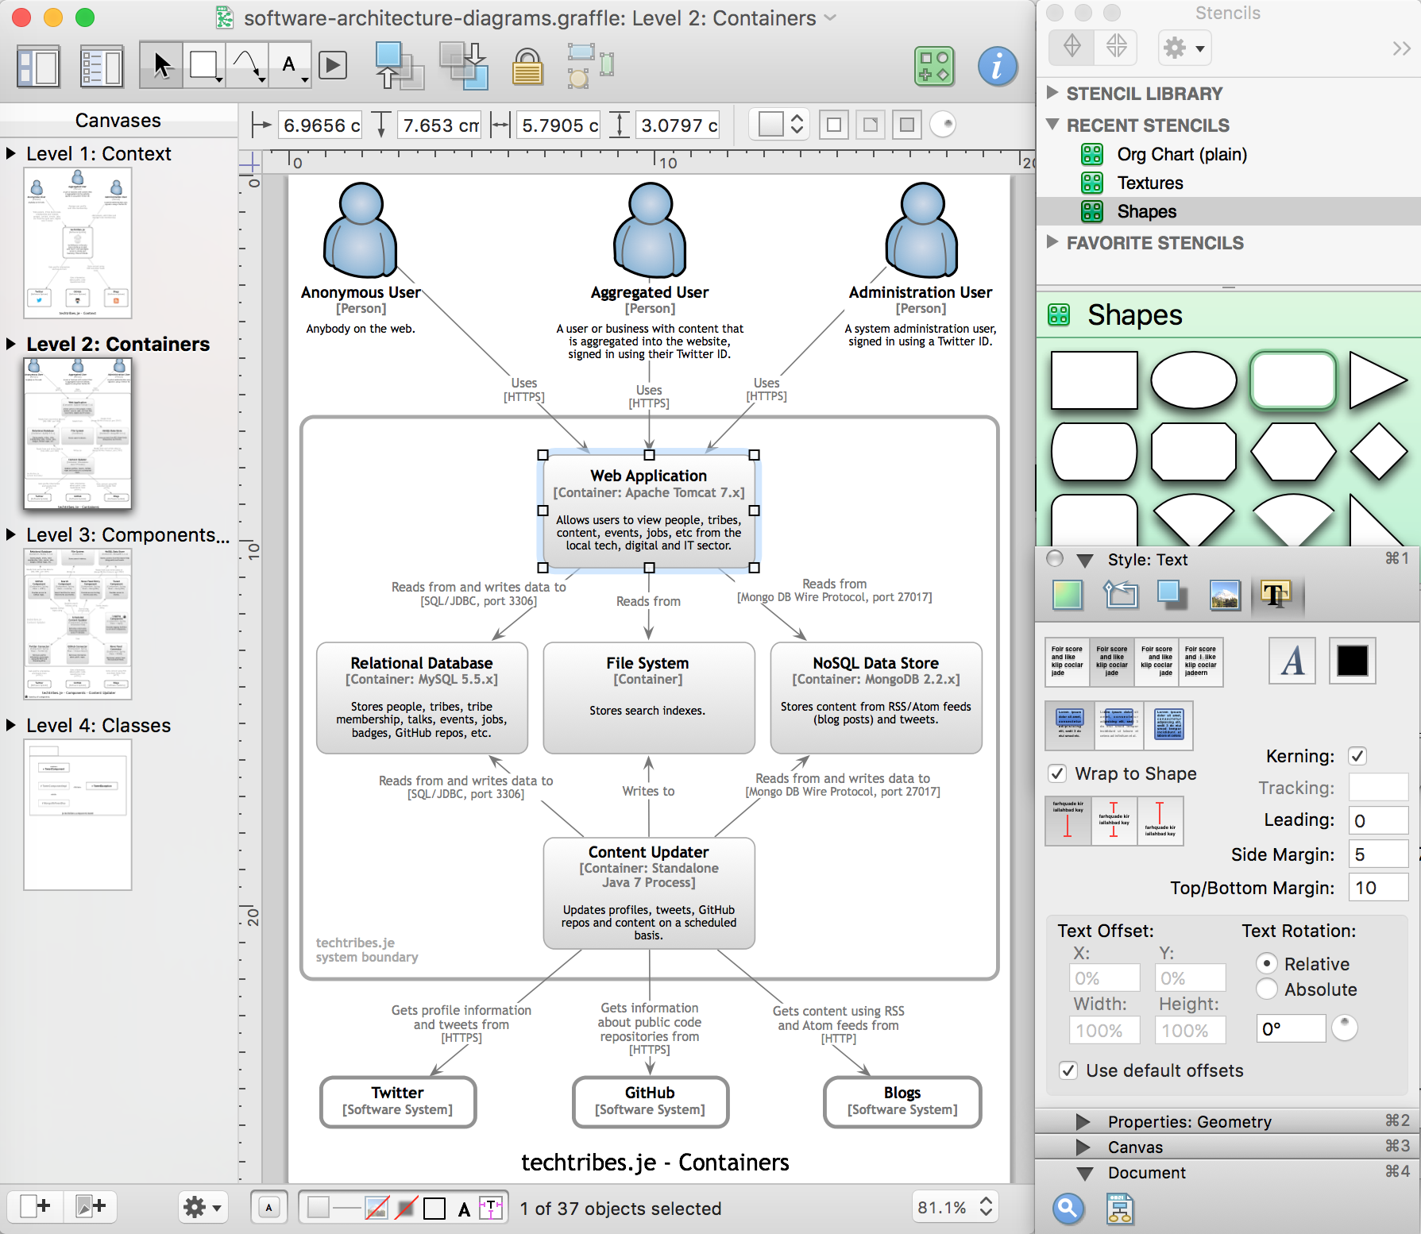Image resolution: width=1421 pixels, height=1234 pixels.
Task: Toggle the Style Text inspector radio circle
Action: pyautogui.click(x=1055, y=559)
